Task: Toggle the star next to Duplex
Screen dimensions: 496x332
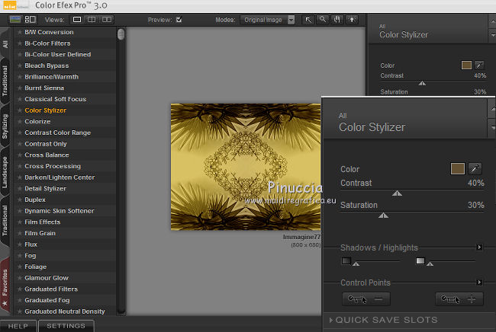Action: [x=20, y=200]
